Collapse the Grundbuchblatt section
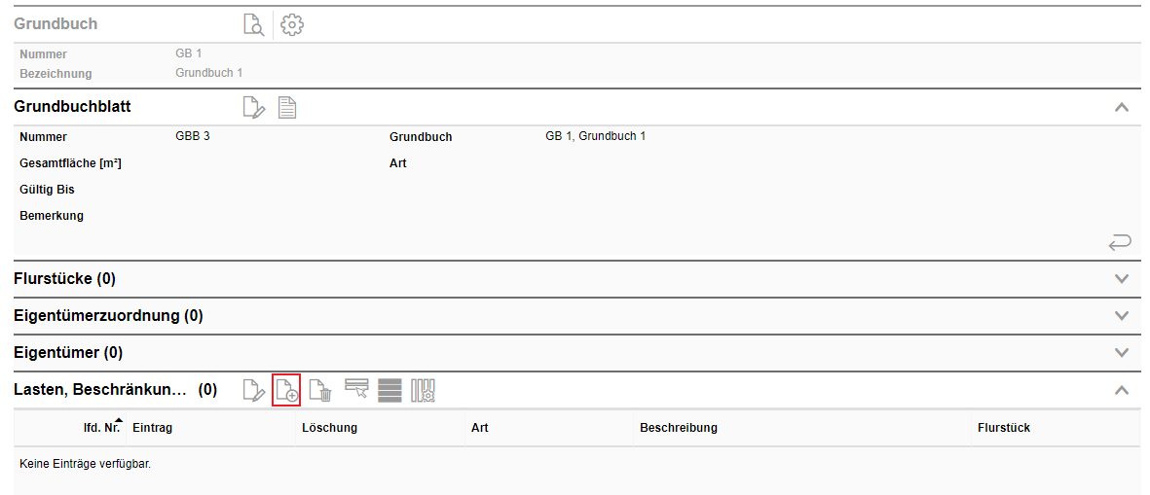 [x=1122, y=107]
